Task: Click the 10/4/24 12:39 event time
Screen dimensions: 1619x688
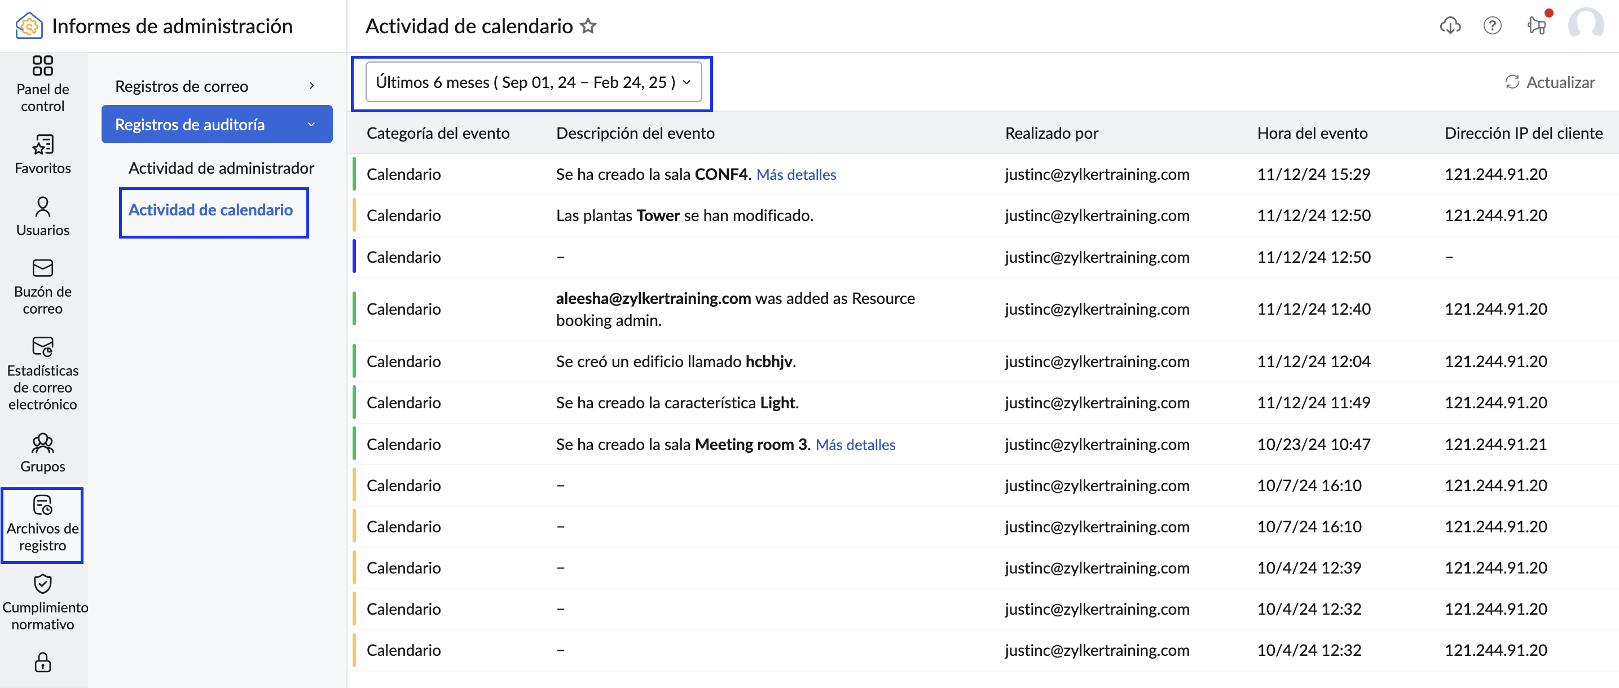Action: pyautogui.click(x=1309, y=568)
